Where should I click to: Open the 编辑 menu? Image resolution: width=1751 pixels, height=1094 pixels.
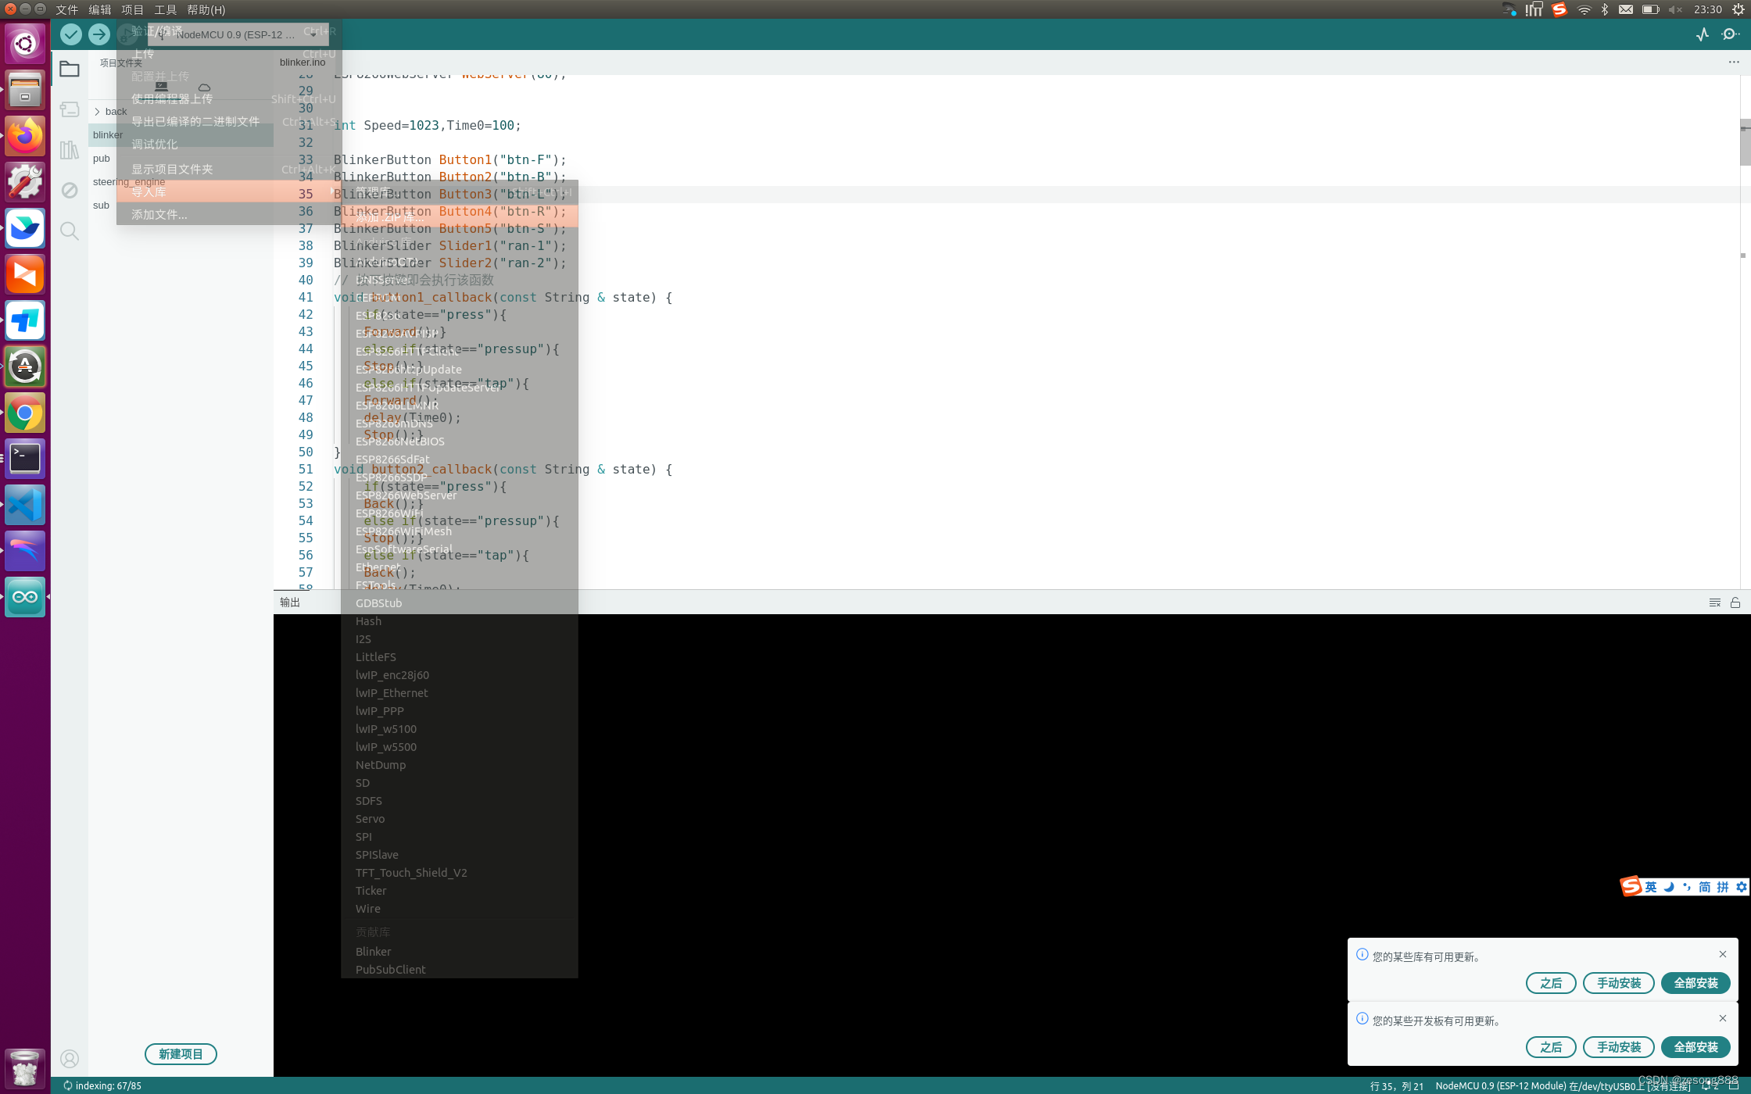click(x=99, y=9)
